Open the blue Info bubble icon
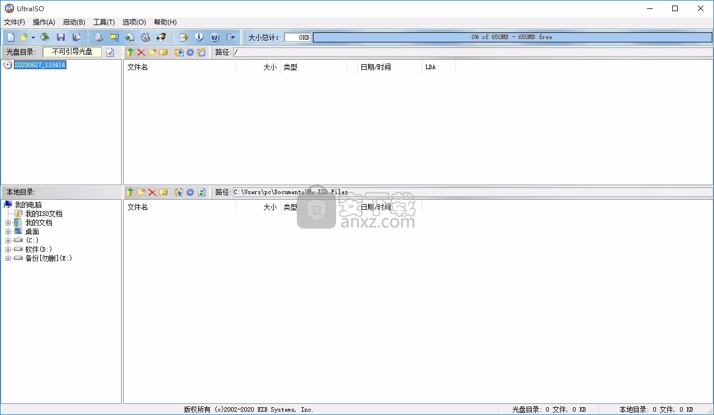 click(199, 37)
